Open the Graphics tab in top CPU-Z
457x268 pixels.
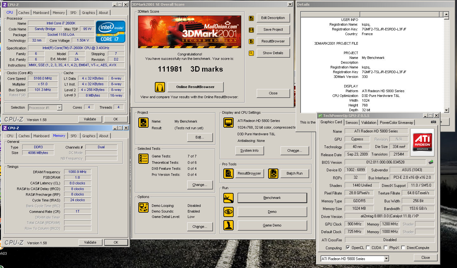point(89,13)
